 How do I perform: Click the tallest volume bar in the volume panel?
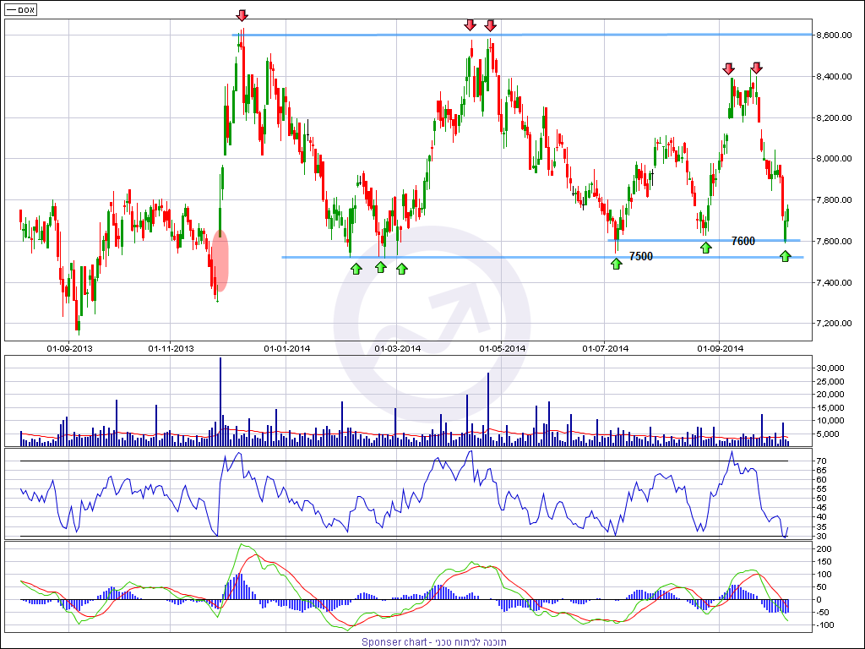pos(220,397)
